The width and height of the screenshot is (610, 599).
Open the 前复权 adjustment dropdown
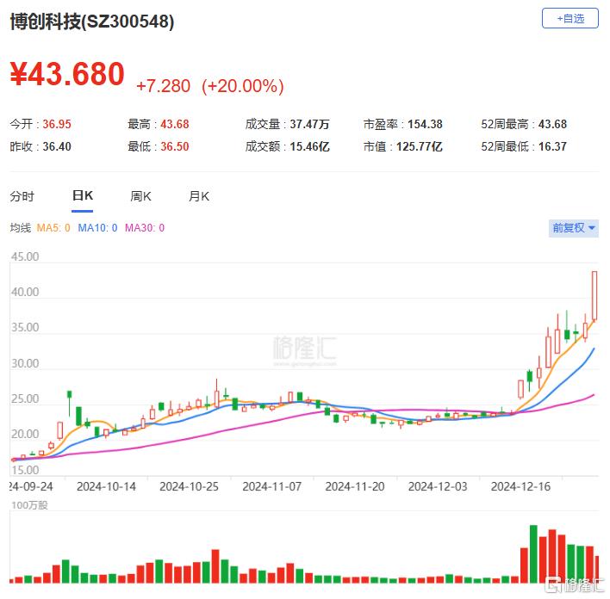coord(574,228)
